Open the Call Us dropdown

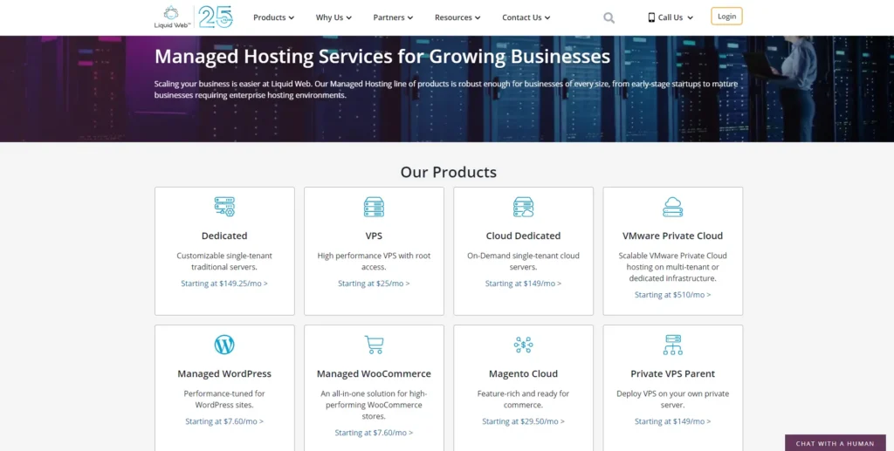click(670, 17)
